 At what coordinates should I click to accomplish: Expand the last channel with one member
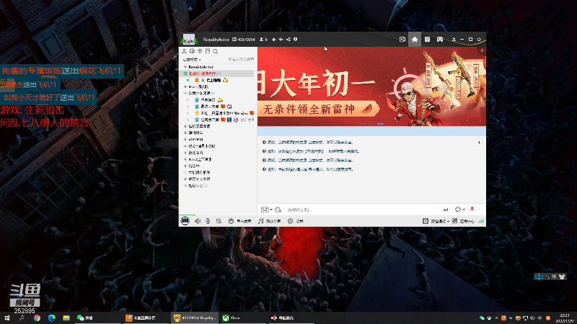185,186
